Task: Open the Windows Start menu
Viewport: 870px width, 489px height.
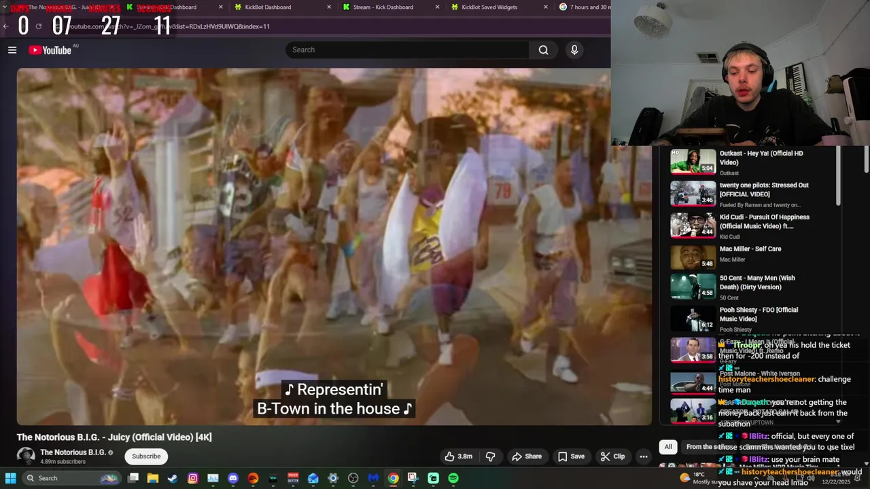Action: click(x=11, y=478)
